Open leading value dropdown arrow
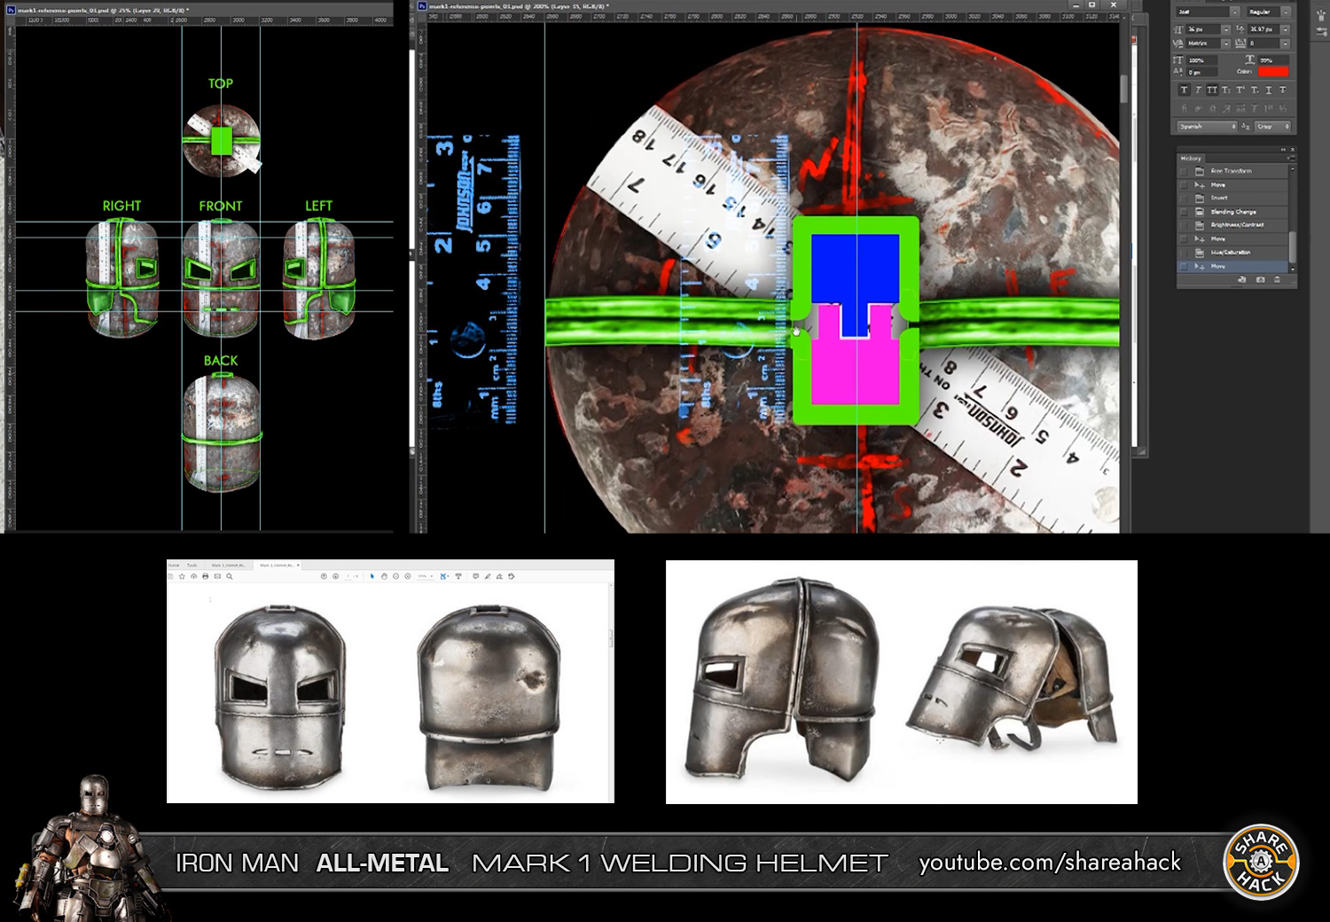This screenshot has height=922, width=1330. [1286, 29]
